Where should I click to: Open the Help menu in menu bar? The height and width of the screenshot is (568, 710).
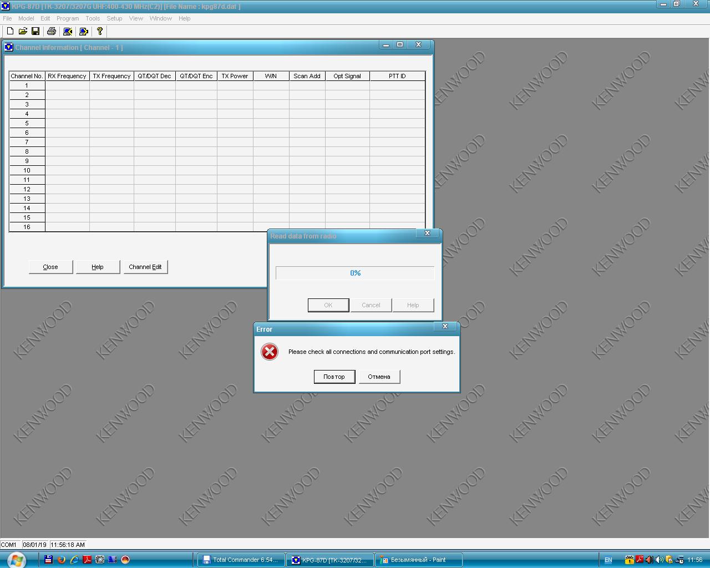(x=185, y=18)
